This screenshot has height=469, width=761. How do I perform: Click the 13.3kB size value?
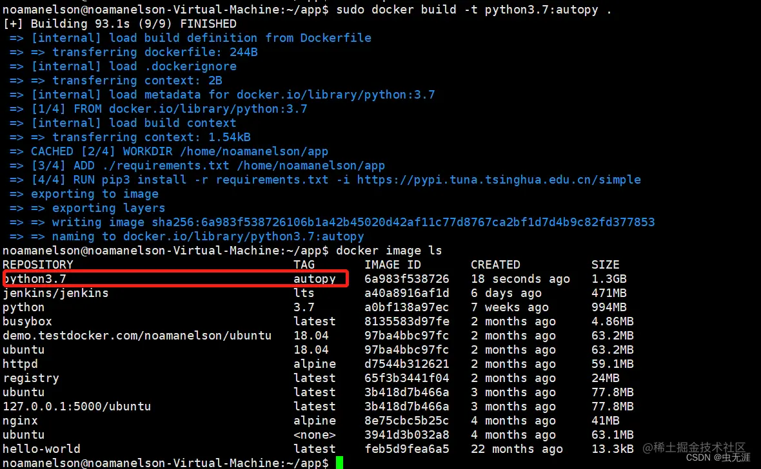click(x=612, y=448)
